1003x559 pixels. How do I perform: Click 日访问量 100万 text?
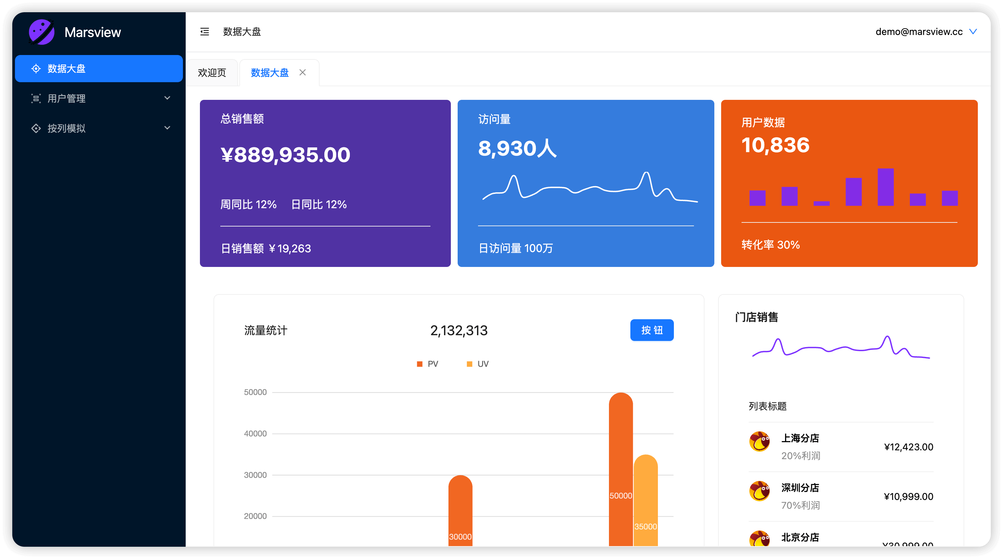(515, 248)
